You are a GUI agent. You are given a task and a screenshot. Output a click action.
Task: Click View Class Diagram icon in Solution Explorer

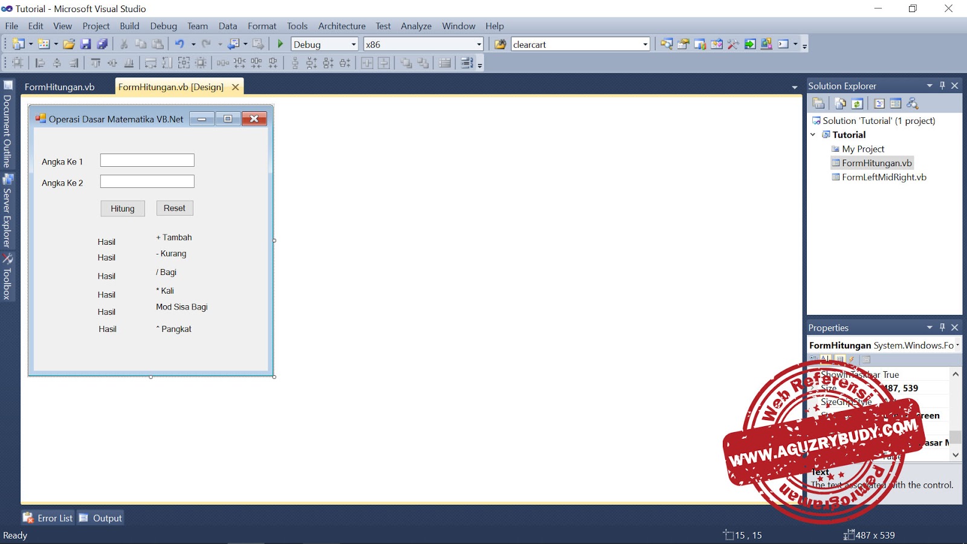(913, 103)
